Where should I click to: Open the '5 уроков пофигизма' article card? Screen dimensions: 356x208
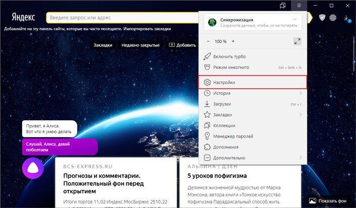click(x=240, y=187)
